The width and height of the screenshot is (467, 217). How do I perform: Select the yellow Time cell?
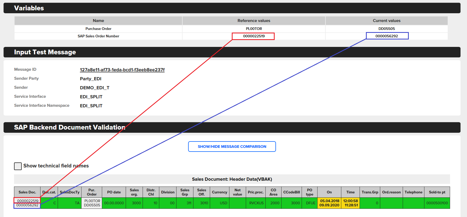pyautogui.click(x=350, y=203)
